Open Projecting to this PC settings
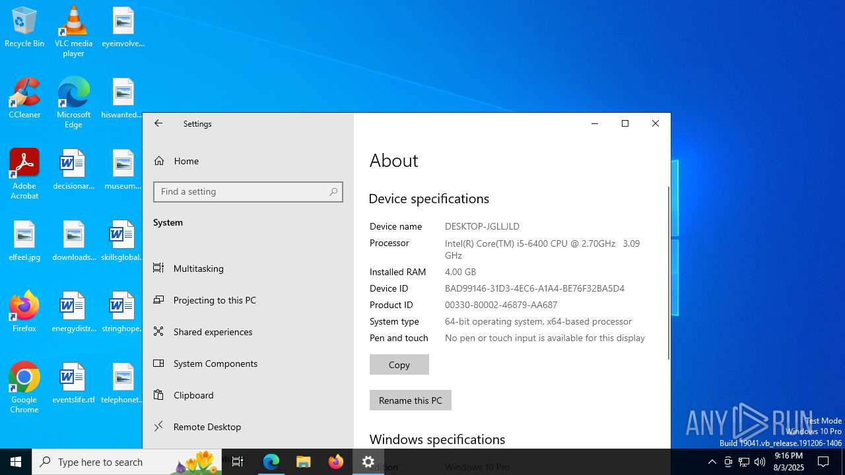This screenshot has width=845, height=475. pyautogui.click(x=248, y=300)
